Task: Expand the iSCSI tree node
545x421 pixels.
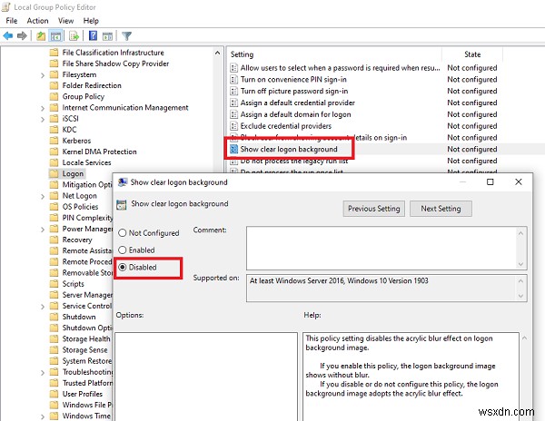Action: tap(43, 119)
